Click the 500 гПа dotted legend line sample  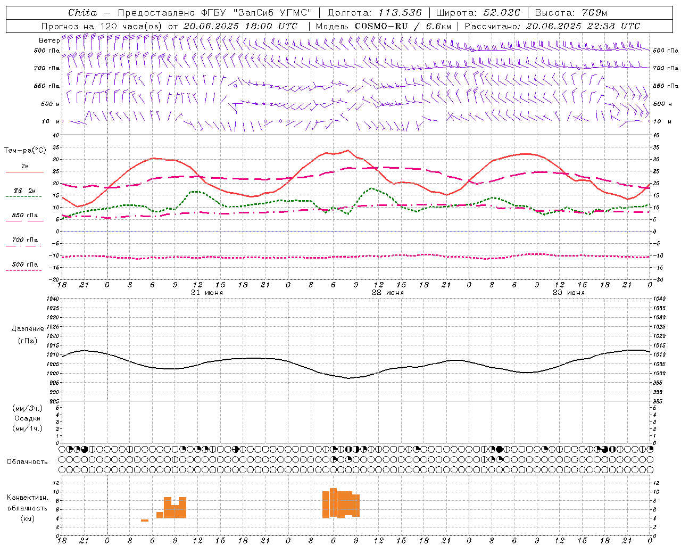23,271
